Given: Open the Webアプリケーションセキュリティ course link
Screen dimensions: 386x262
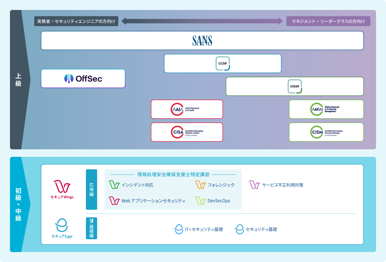Looking at the screenshot, I should click(153, 201).
